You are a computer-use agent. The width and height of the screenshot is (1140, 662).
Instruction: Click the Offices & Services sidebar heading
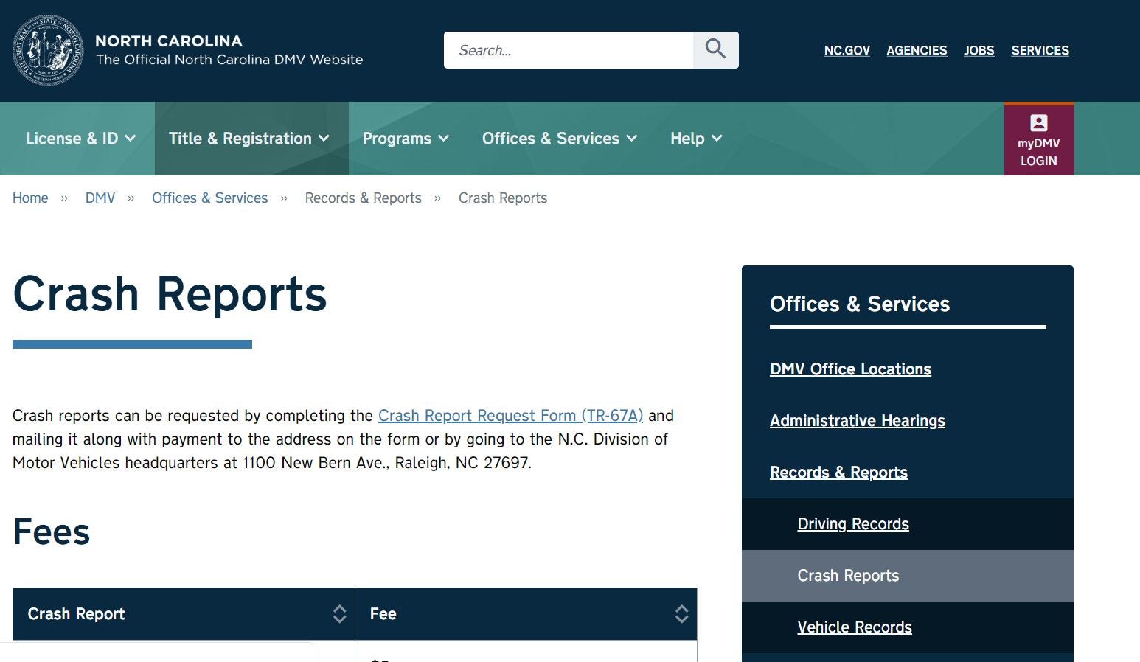pyautogui.click(x=860, y=304)
